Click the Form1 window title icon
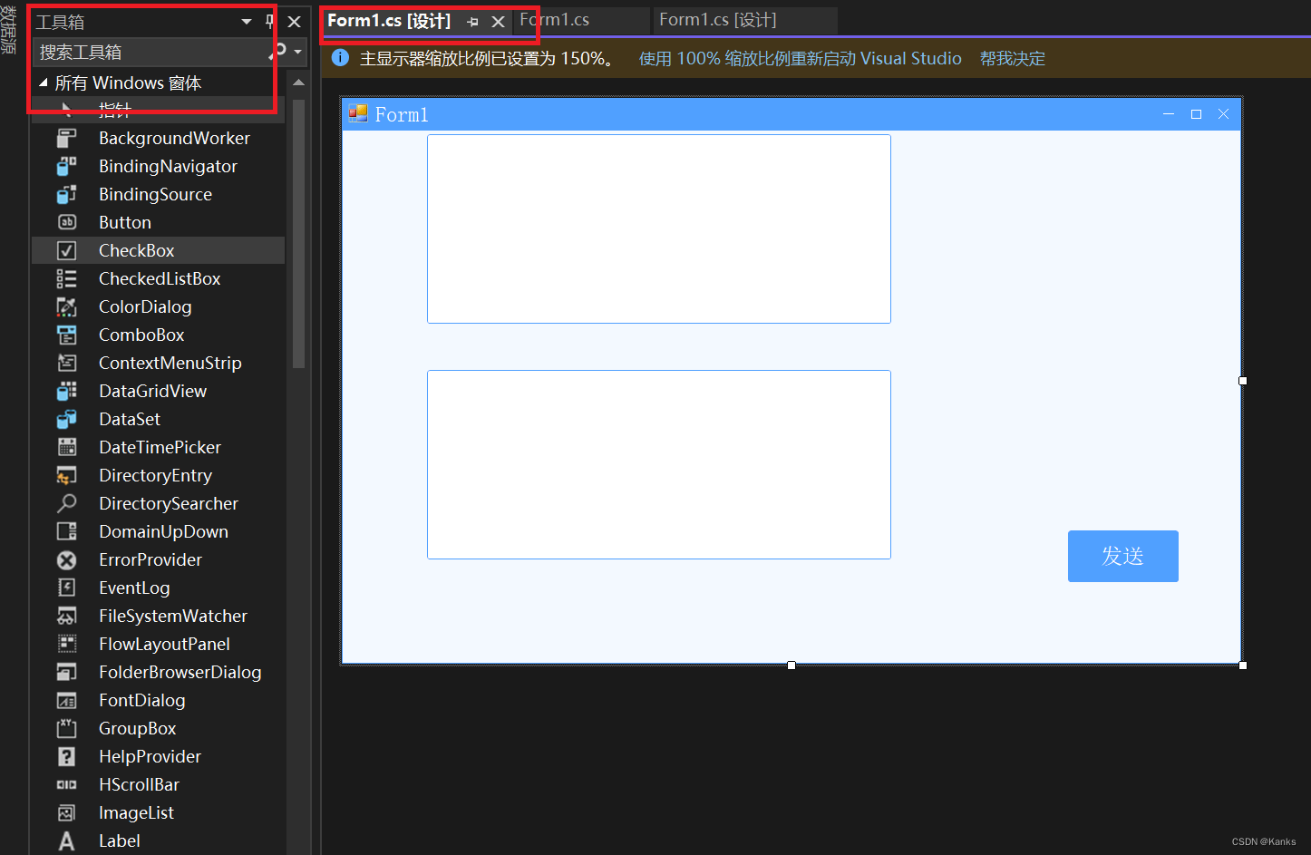1311x855 pixels. tap(358, 113)
